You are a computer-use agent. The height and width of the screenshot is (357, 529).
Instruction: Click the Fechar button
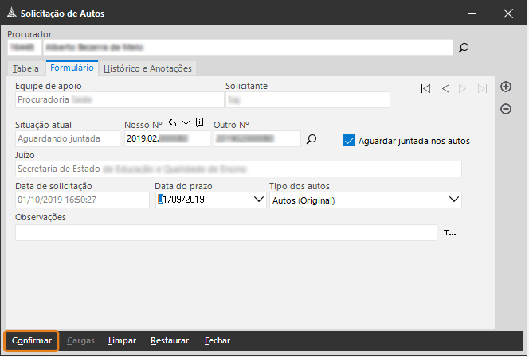point(217,340)
